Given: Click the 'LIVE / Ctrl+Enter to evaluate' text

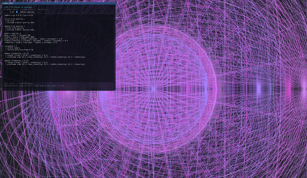Looking at the screenshot, I should pos(18,7).
